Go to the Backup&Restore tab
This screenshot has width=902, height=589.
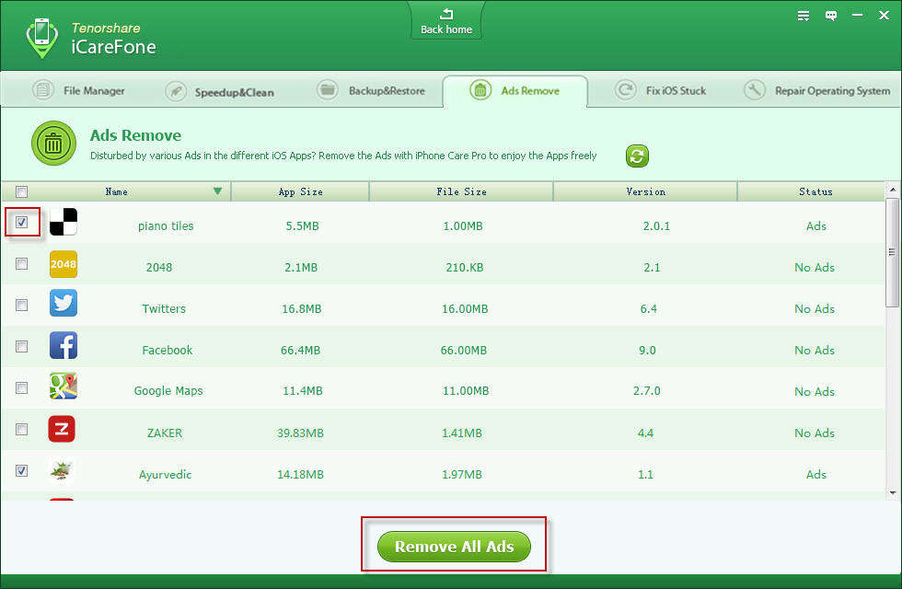371,90
